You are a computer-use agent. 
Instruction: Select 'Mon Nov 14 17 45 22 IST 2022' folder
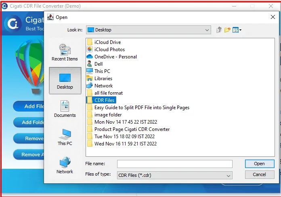122,122
